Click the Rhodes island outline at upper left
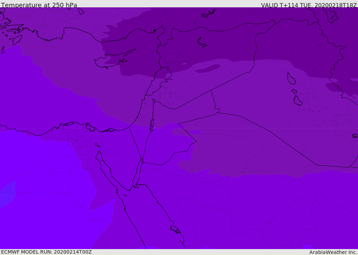Viewport: 358px width, 255px height. pos(17,40)
